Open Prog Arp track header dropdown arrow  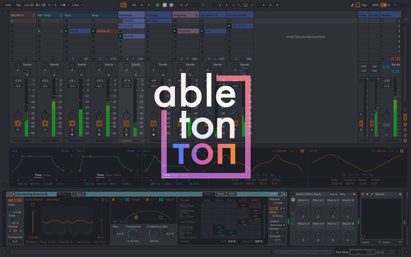(x=196, y=15)
